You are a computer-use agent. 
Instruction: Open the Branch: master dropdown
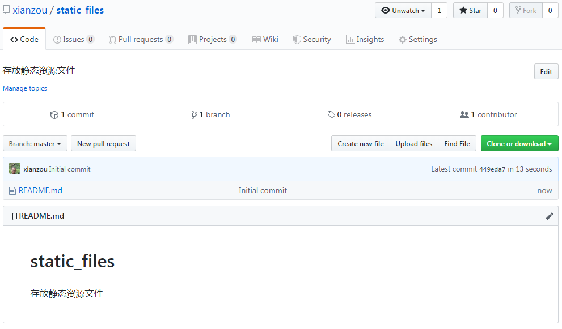click(x=35, y=144)
